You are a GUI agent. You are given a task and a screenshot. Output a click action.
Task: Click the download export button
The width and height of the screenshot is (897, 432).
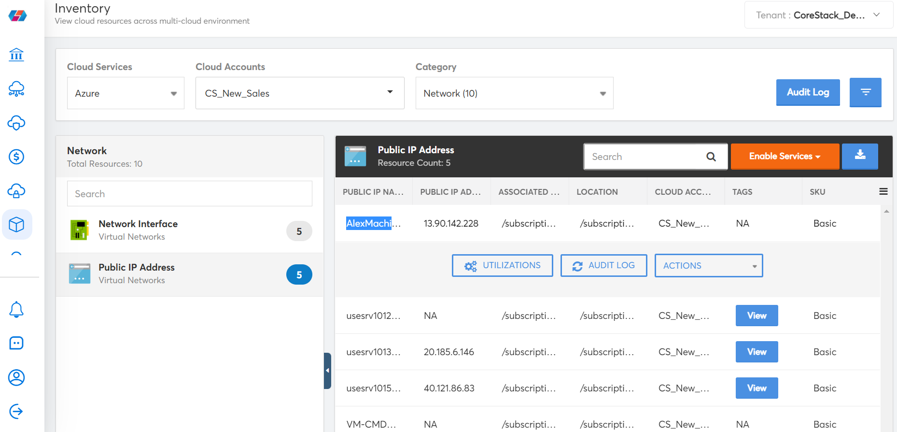point(859,156)
